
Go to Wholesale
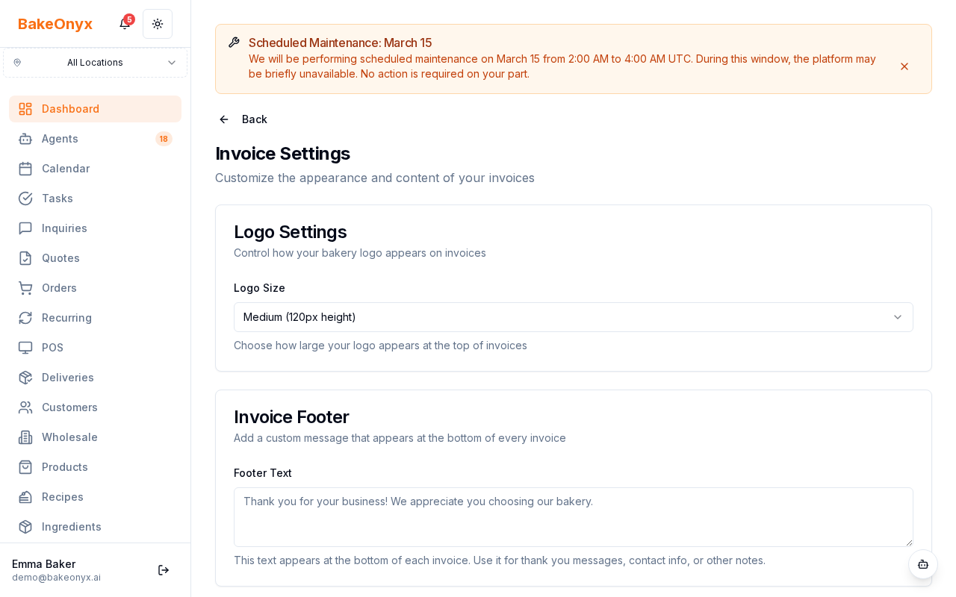pyautogui.click(x=95, y=437)
